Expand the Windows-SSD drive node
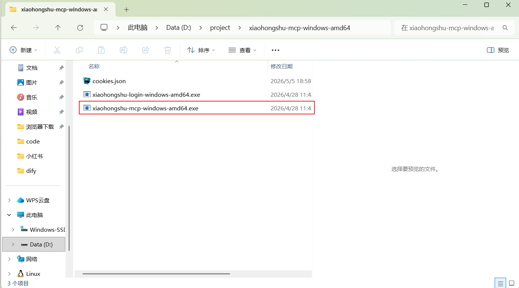The height and width of the screenshot is (288, 519). click(13, 230)
